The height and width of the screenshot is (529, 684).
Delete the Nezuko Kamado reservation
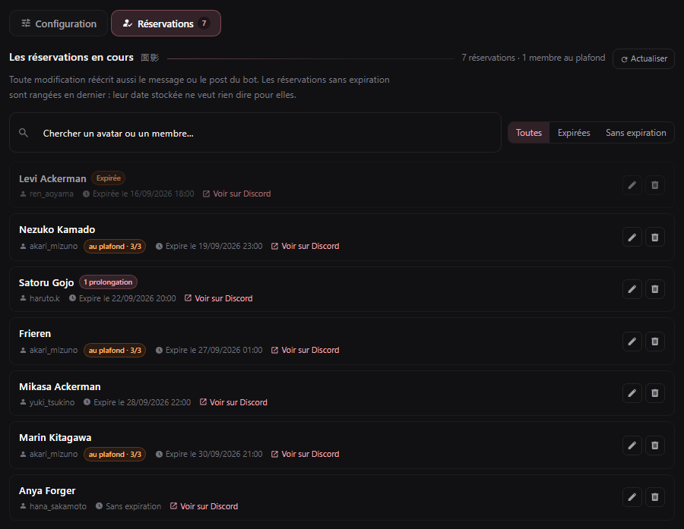[655, 237]
